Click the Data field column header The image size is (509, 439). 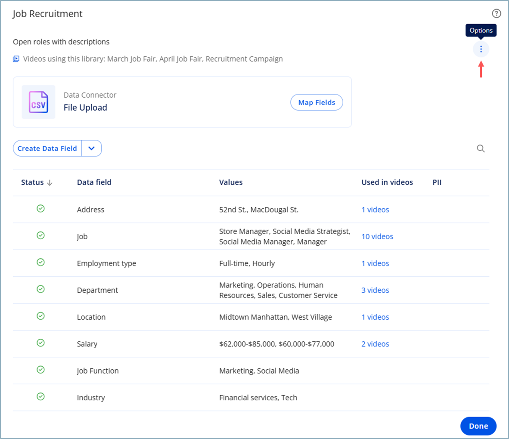(x=94, y=182)
